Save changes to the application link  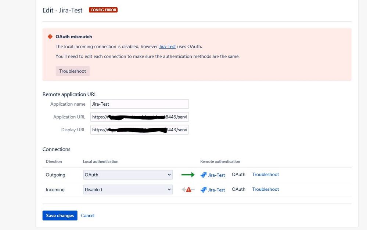tap(60, 215)
